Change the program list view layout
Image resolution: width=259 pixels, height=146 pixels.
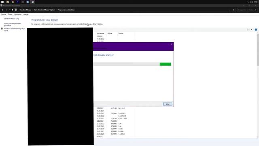(248, 30)
